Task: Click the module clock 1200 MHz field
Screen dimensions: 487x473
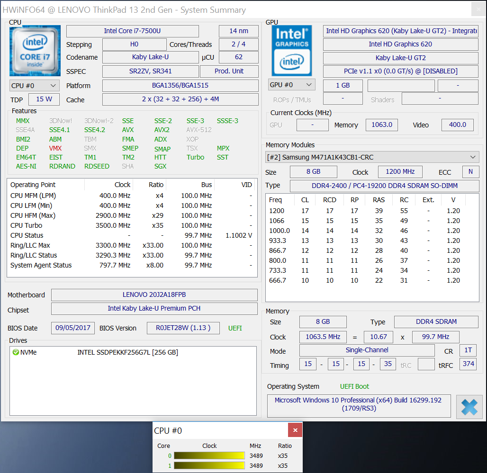Action: point(400,171)
